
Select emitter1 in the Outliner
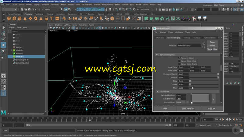[19, 47]
